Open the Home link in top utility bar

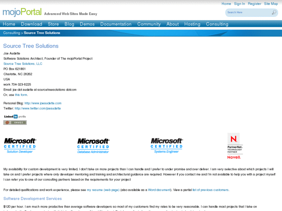[x=226, y=4]
